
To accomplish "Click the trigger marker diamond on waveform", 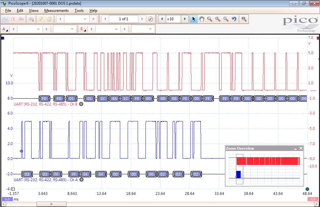I will pyautogui.click(x=21, y=151).
